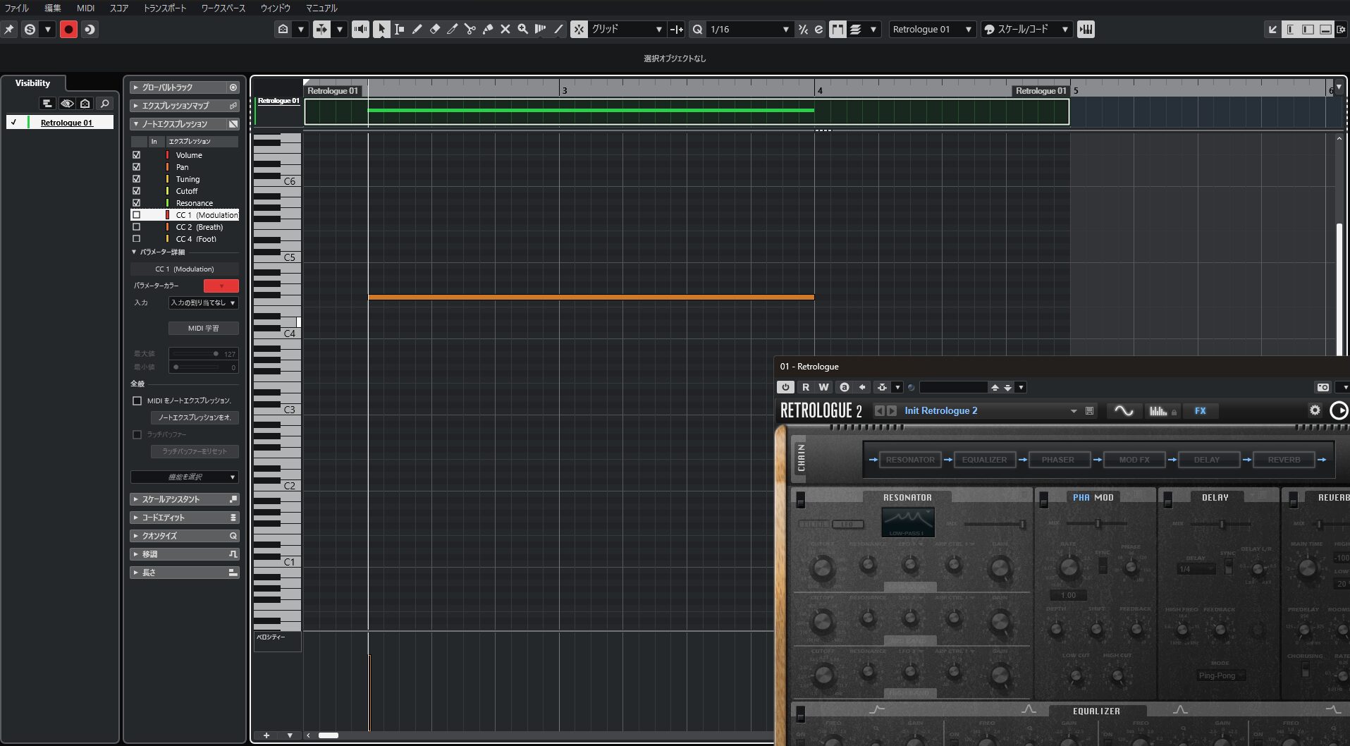Click search icon in Visibility panel
Viewport: 1350px width, 746px height.
point(105,104)
